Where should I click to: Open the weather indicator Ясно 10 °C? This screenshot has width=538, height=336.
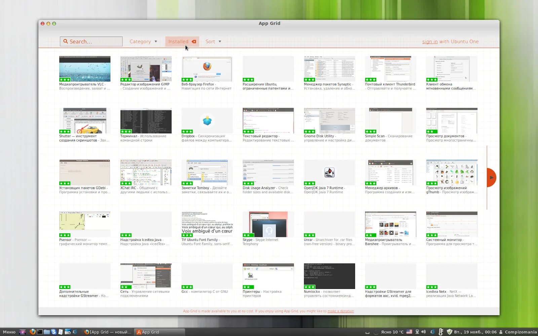(392, 332)
